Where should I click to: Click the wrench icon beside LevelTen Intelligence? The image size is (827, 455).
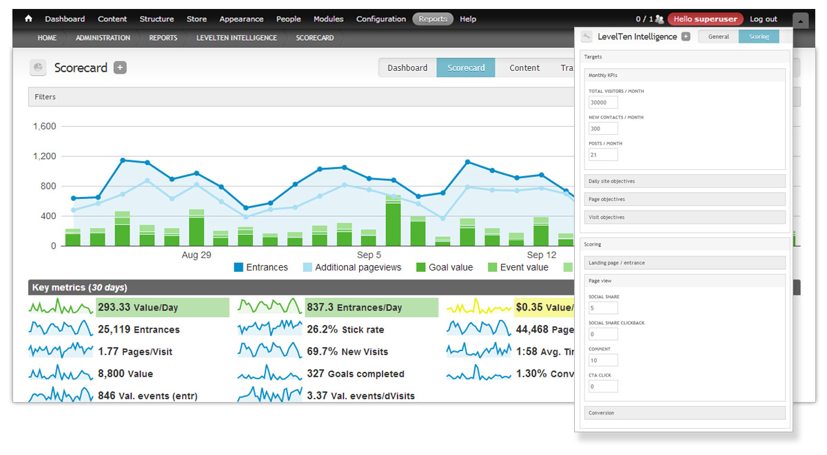coord(586,36)
